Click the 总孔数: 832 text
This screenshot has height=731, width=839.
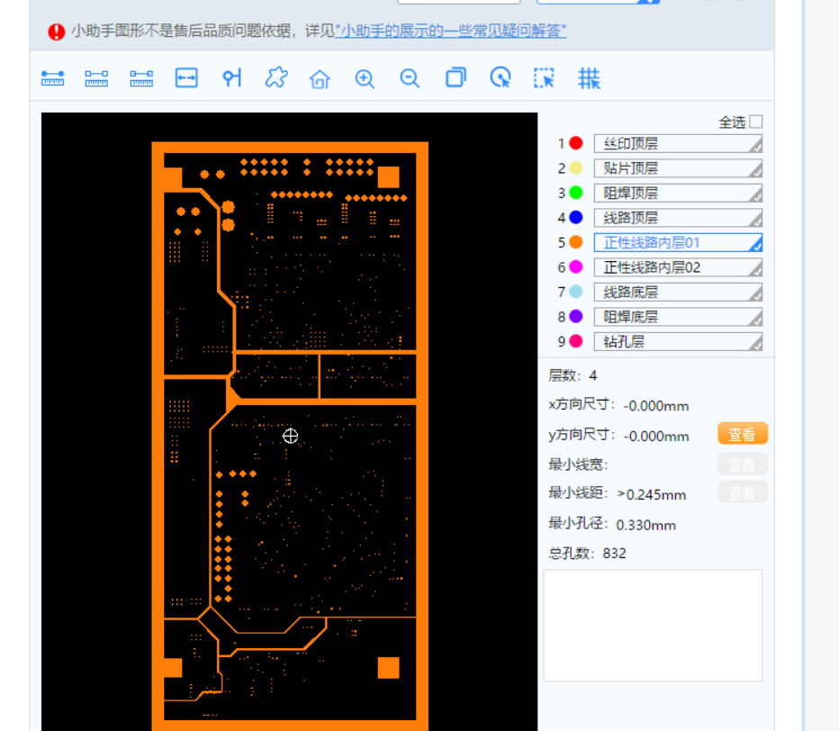pos(587,554)
